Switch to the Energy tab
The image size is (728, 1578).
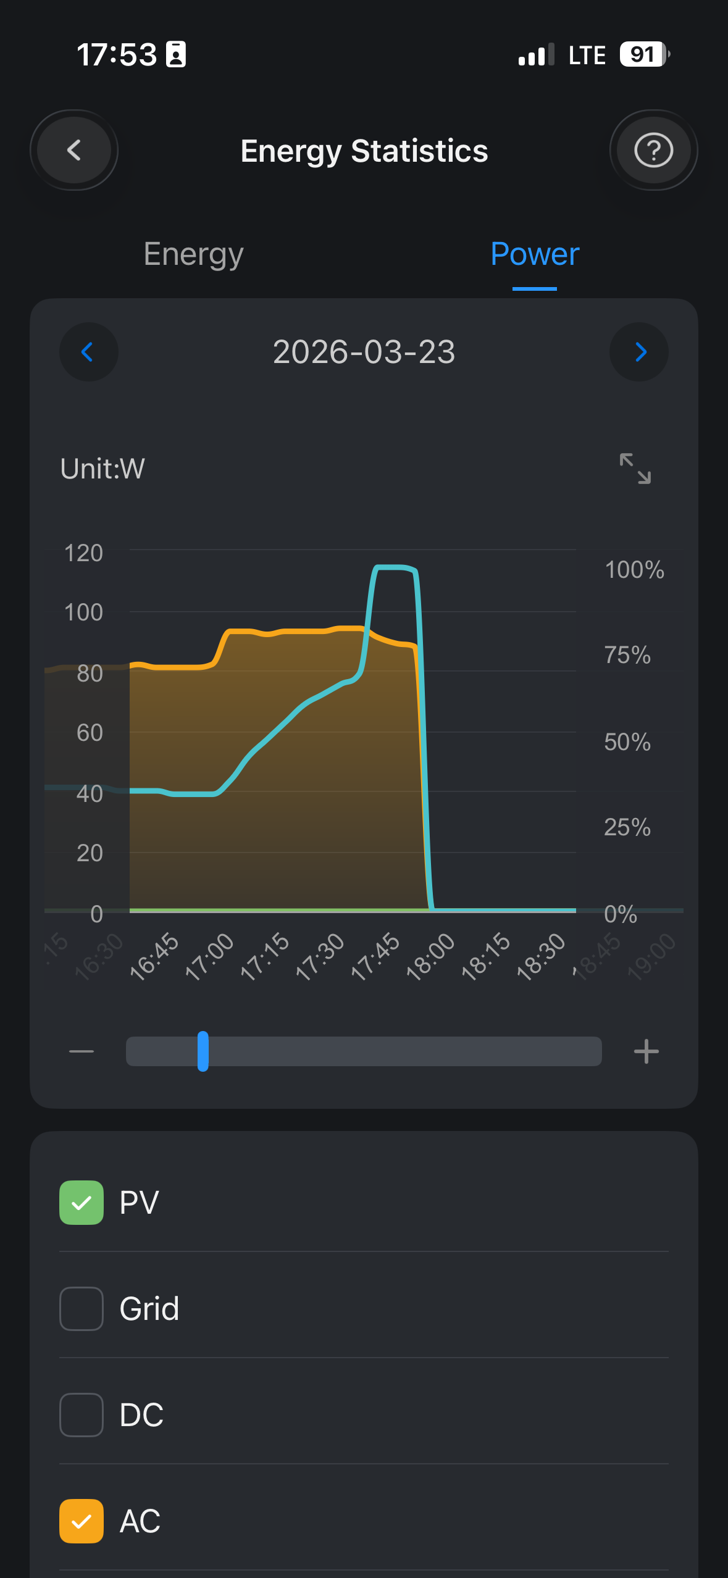click(193, 254)
